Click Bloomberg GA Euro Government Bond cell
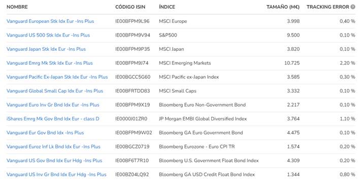The image size is (360, 184). pyautogui.click(x=201, y=133)
